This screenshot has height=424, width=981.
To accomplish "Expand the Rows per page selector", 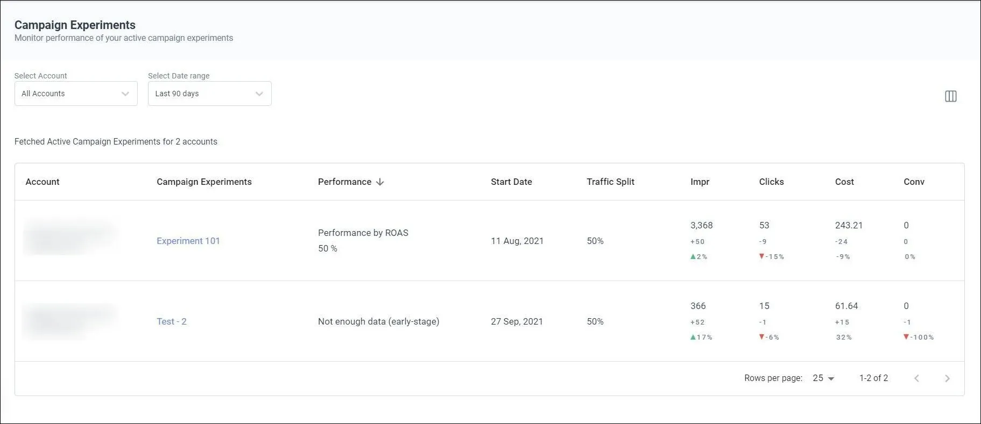I will (823, 378).
